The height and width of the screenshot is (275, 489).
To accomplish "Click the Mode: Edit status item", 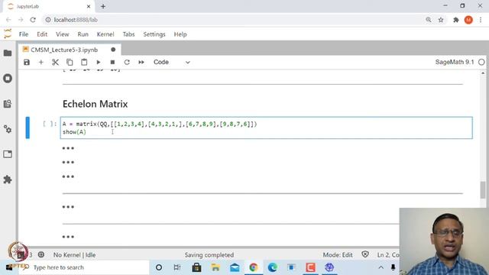I will pos(338,254).
